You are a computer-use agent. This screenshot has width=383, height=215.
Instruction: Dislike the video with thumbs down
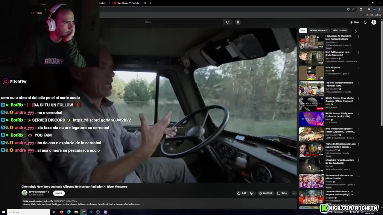[252, 193]
